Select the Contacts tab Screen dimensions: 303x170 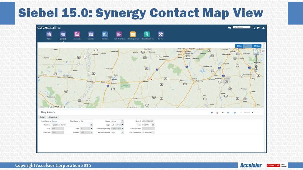[63, 35]
